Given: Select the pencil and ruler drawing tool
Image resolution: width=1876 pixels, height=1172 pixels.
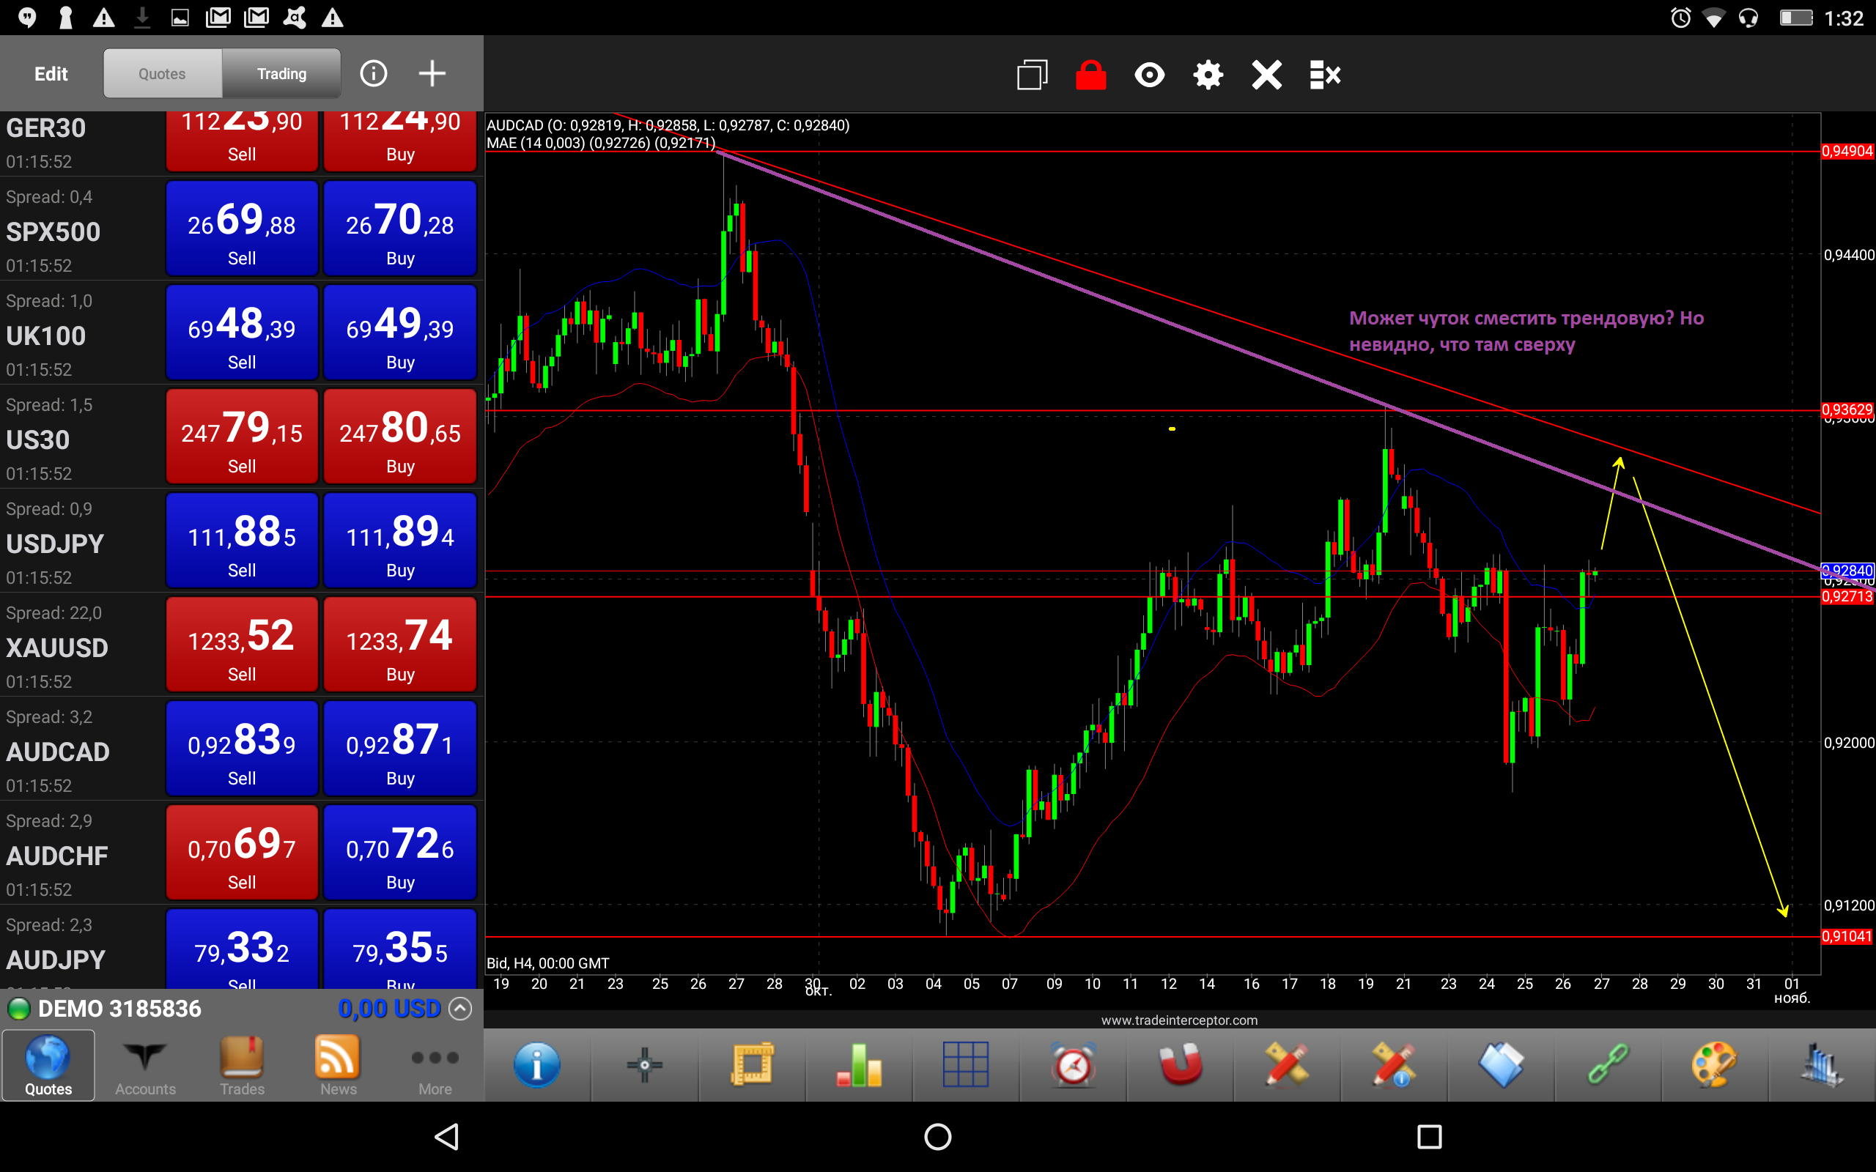Looking at the screenshot, I should click(1287, 1064).
